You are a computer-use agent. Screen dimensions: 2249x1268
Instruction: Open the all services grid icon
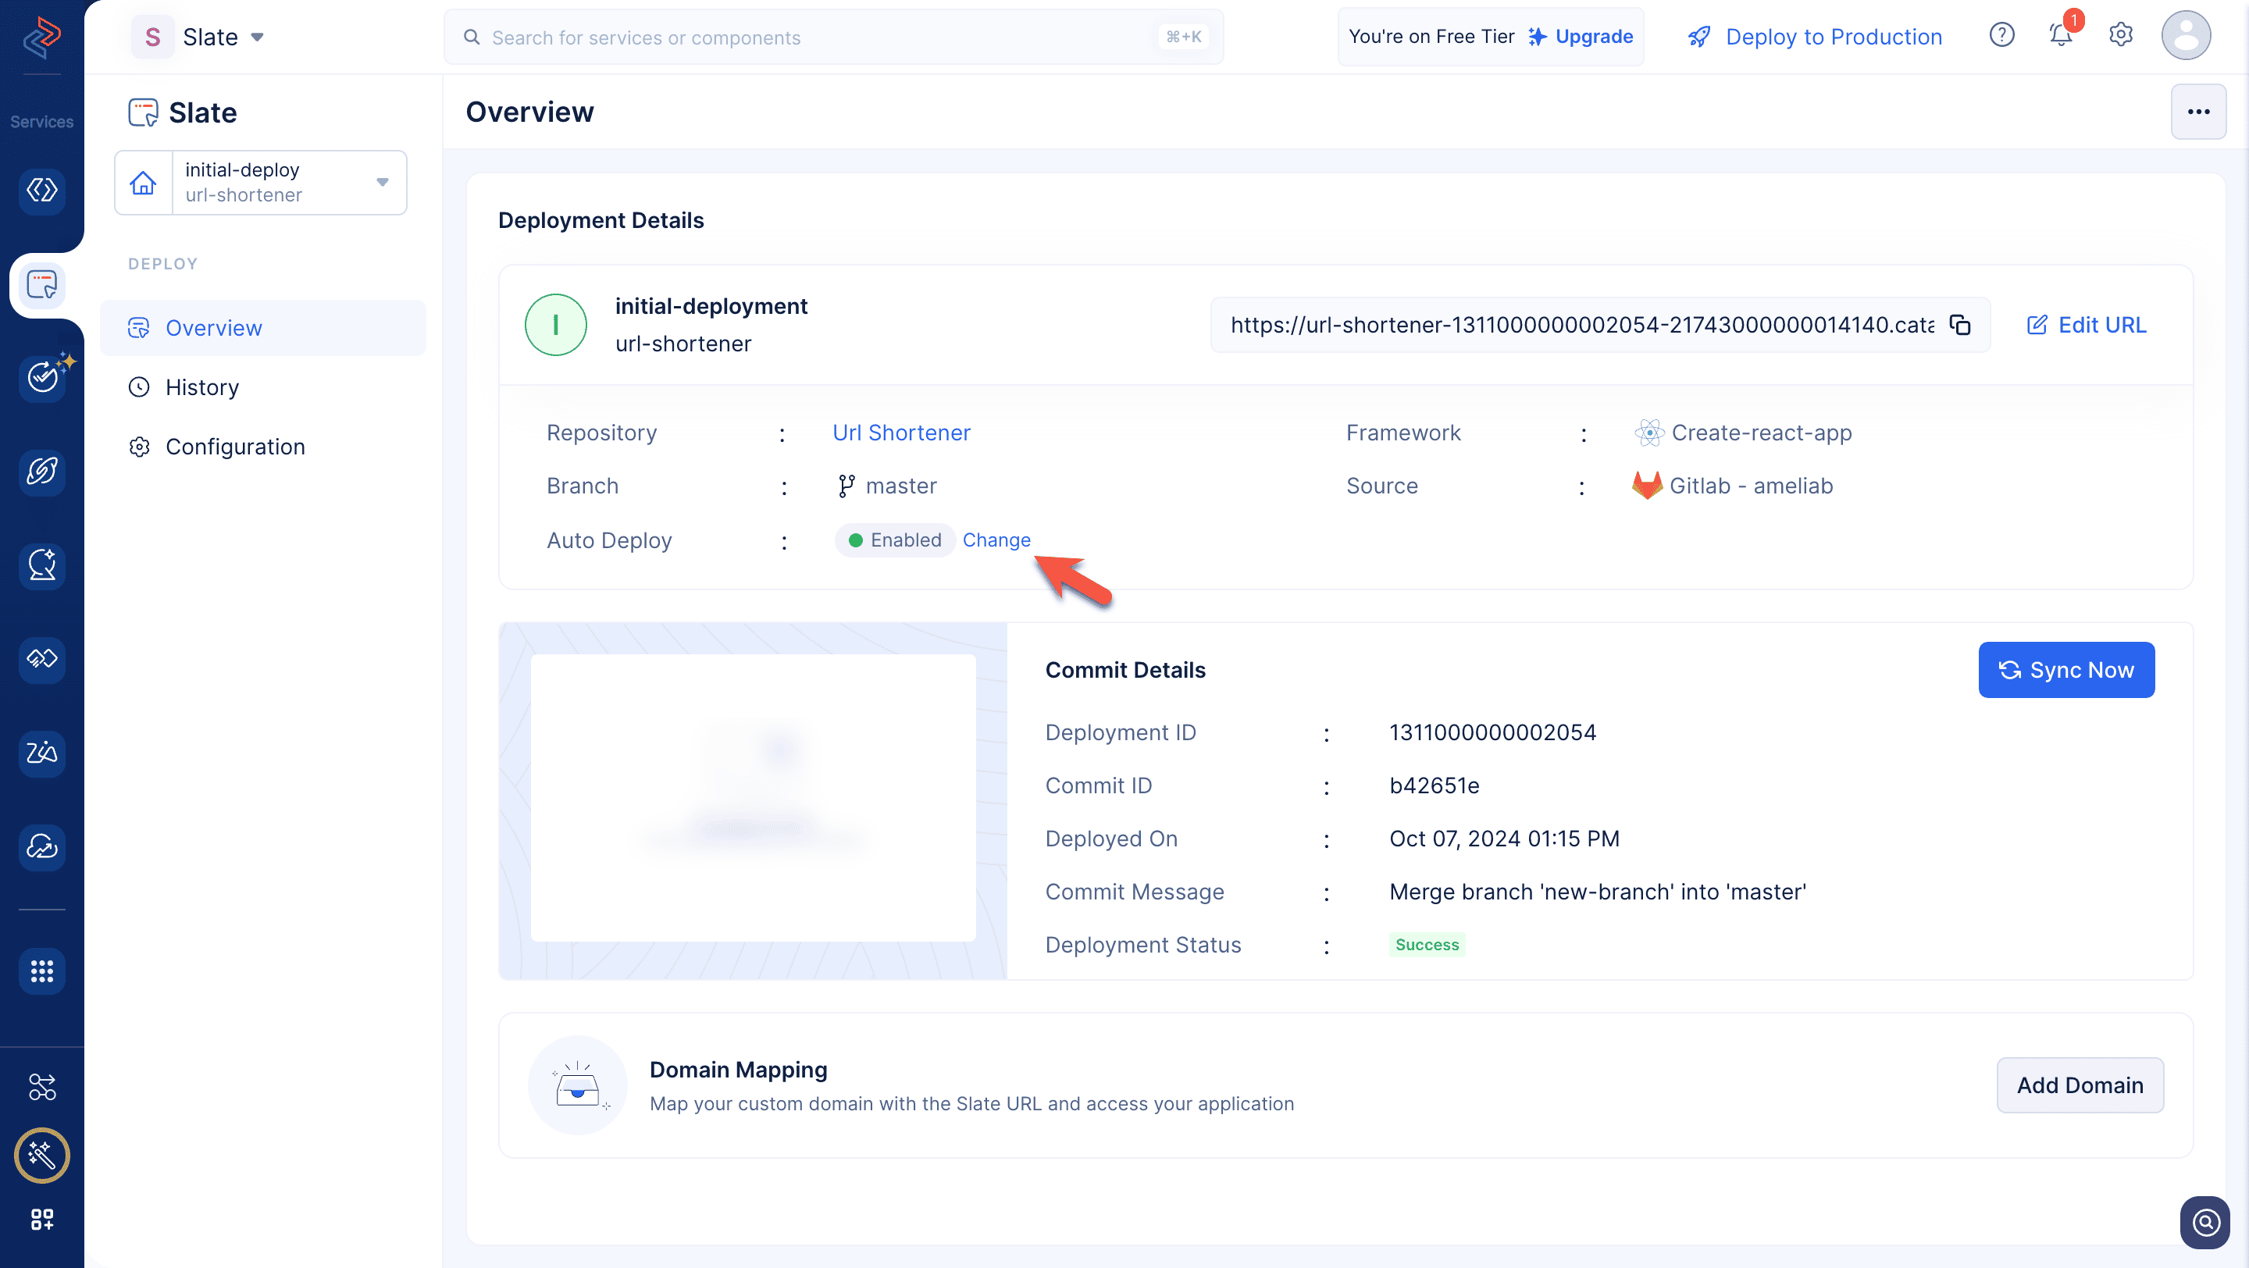coord(42,971)
